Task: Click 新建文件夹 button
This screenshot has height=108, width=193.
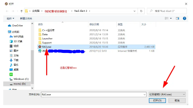Action: pyautogui.click(x=26, y=18)
